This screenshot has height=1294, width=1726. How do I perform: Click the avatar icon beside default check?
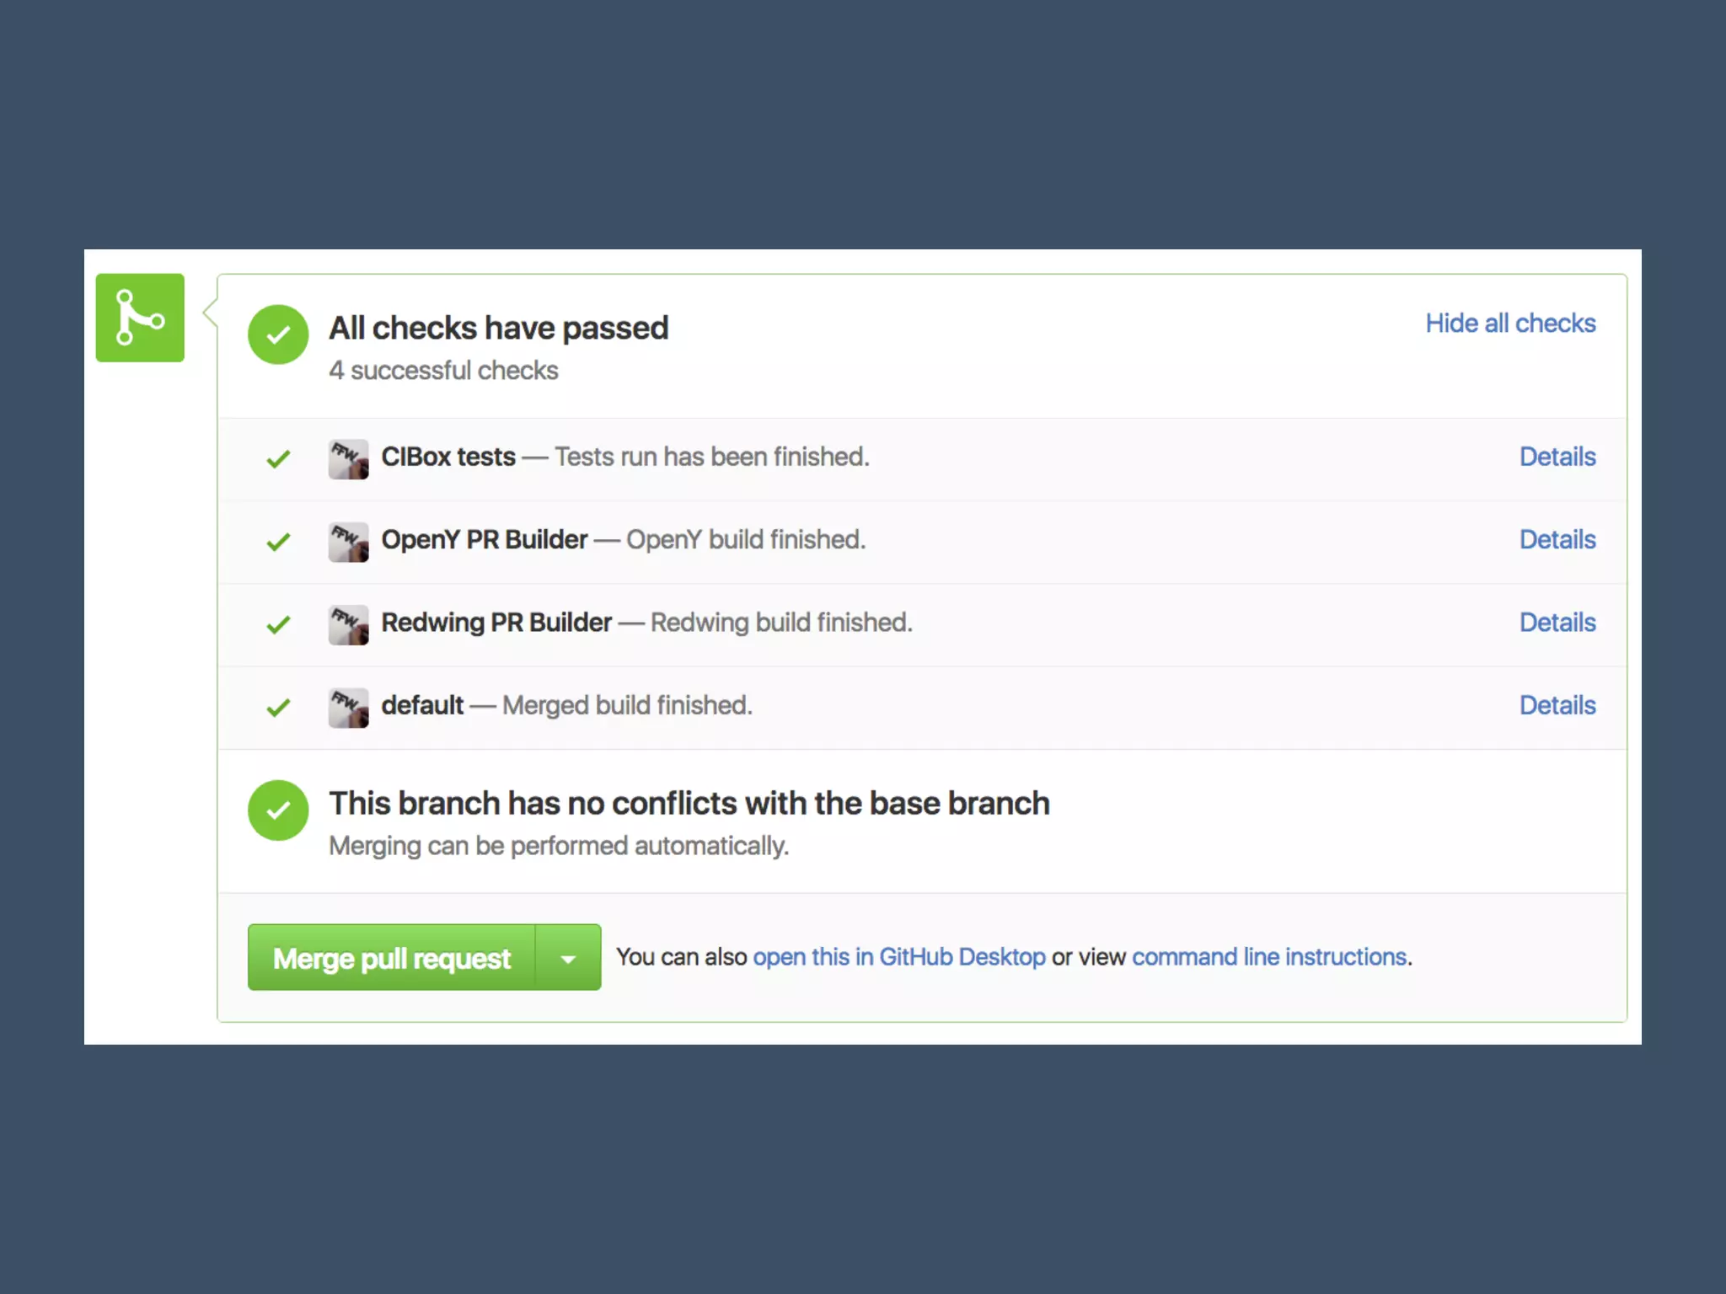pyautogui.click(x=348, y=708)
